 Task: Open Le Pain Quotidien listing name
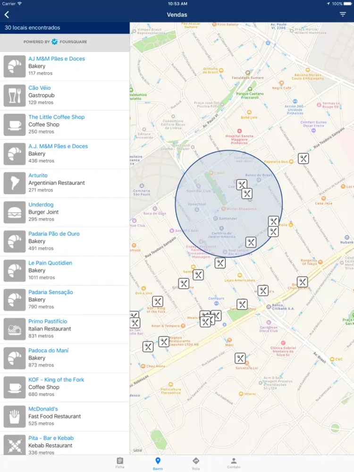pos(51,263)
